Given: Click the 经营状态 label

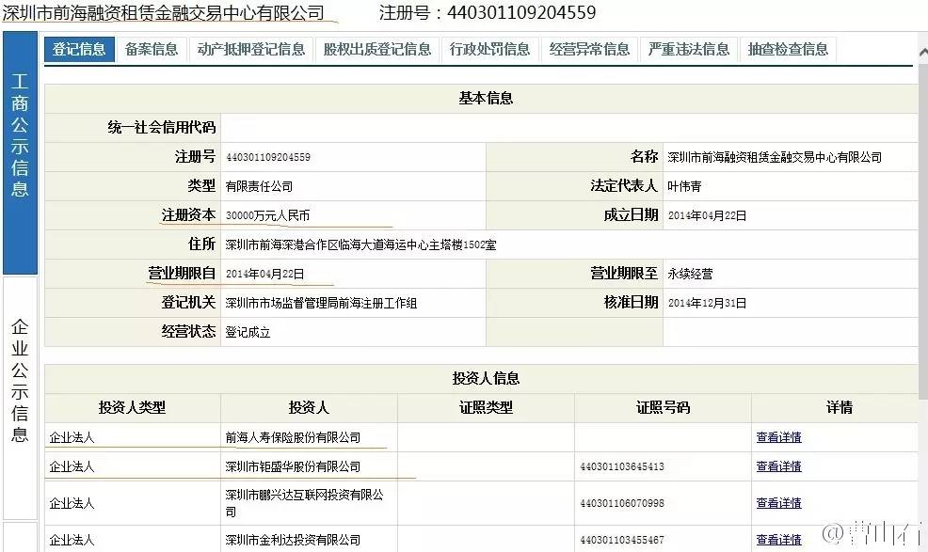Looking at the screenshot, I should (189, 331).
